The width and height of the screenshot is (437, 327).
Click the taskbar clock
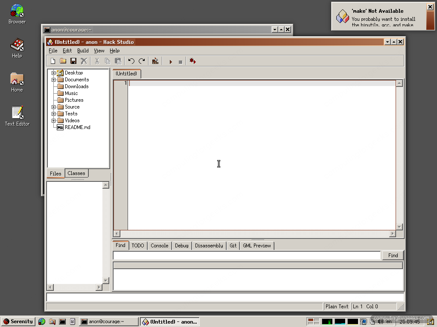409,322
